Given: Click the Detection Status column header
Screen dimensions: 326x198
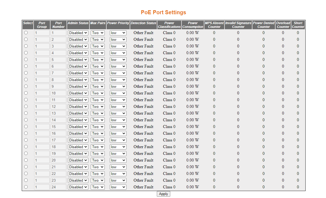Looking at the screenshot, I should [x=144, y=23].
